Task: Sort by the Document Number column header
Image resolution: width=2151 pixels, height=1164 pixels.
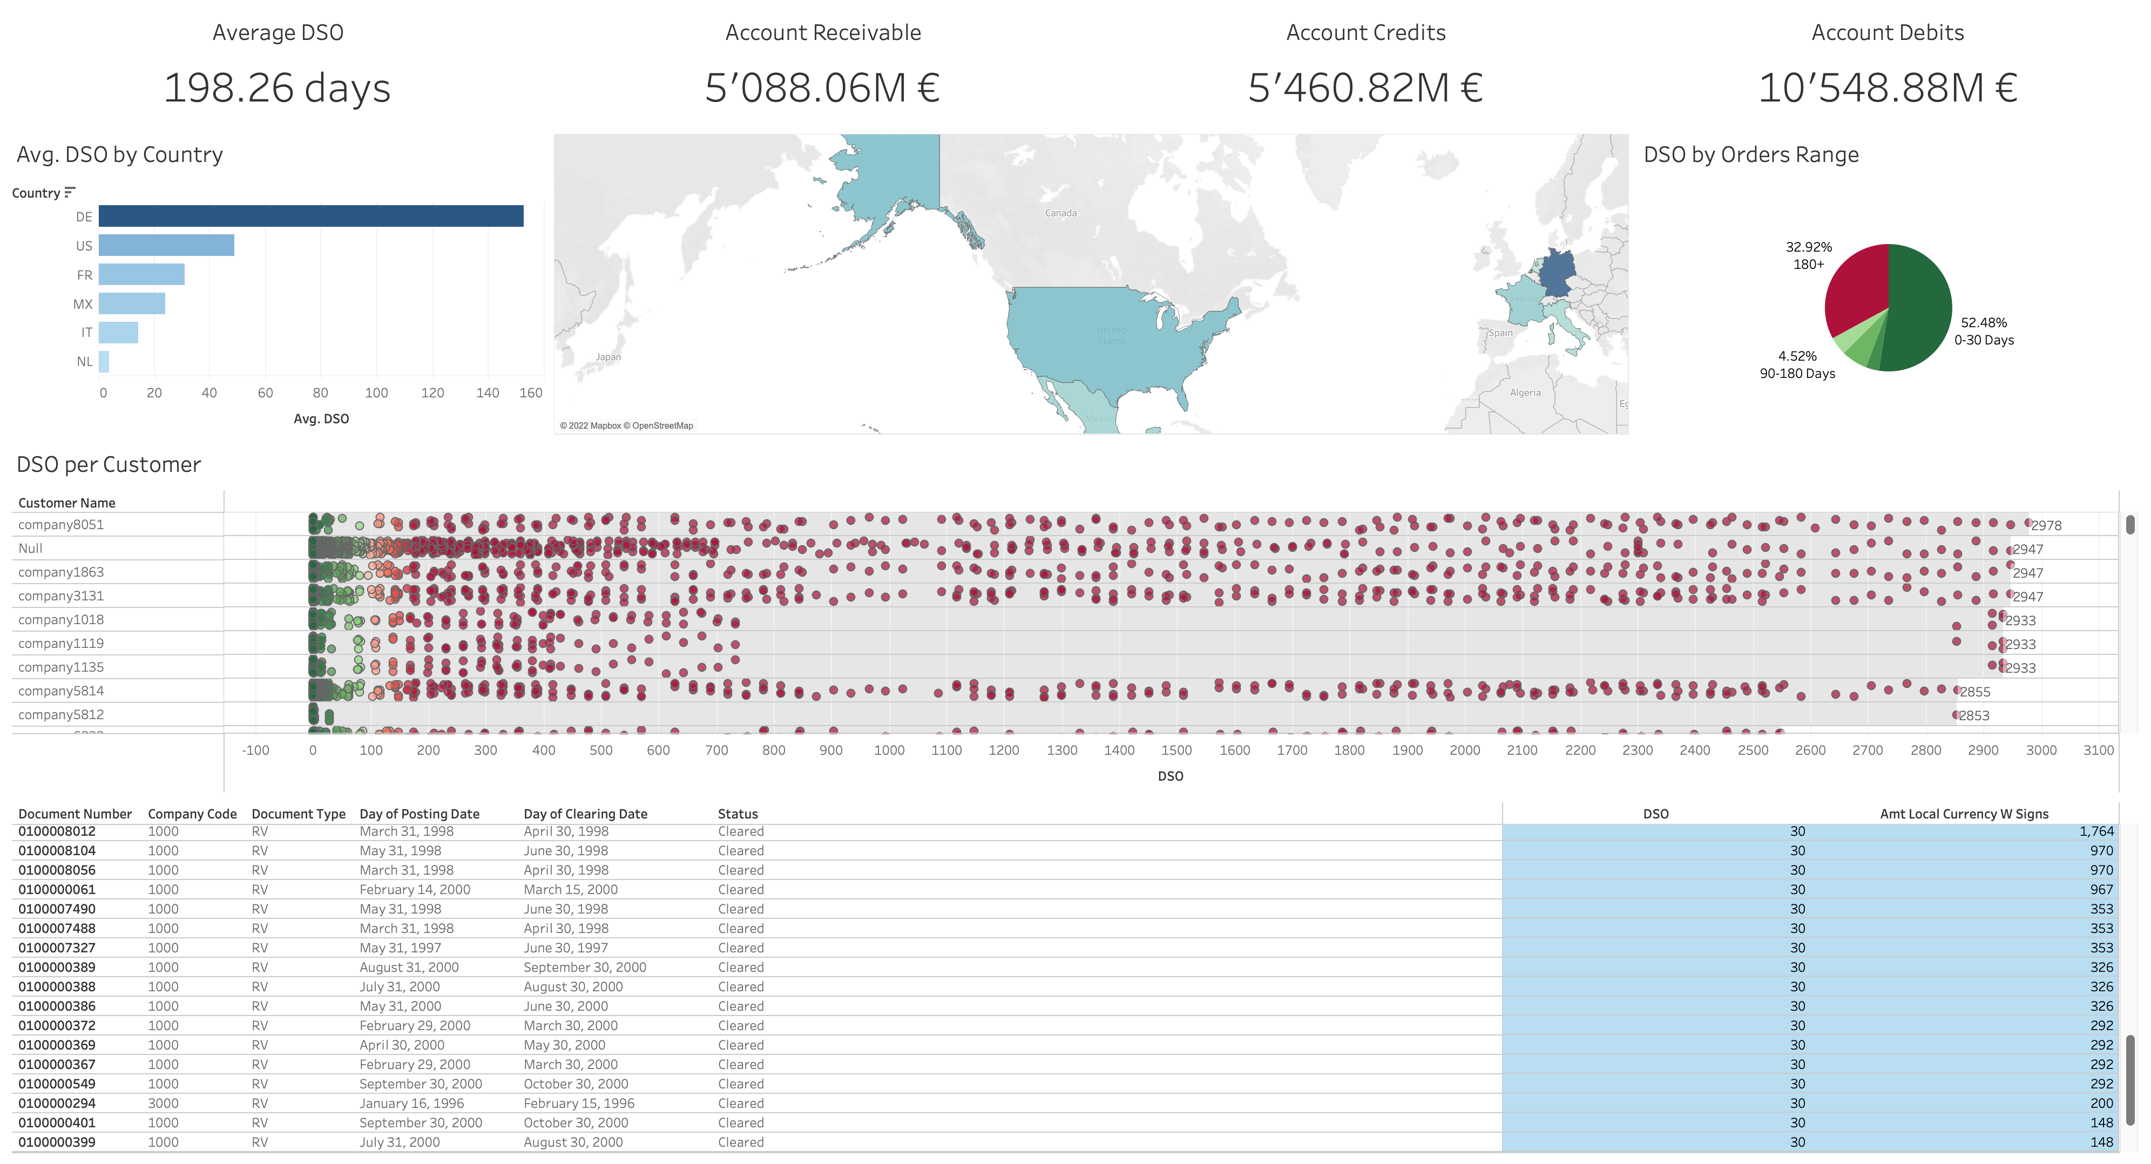Action: click(x=75, y=813)
